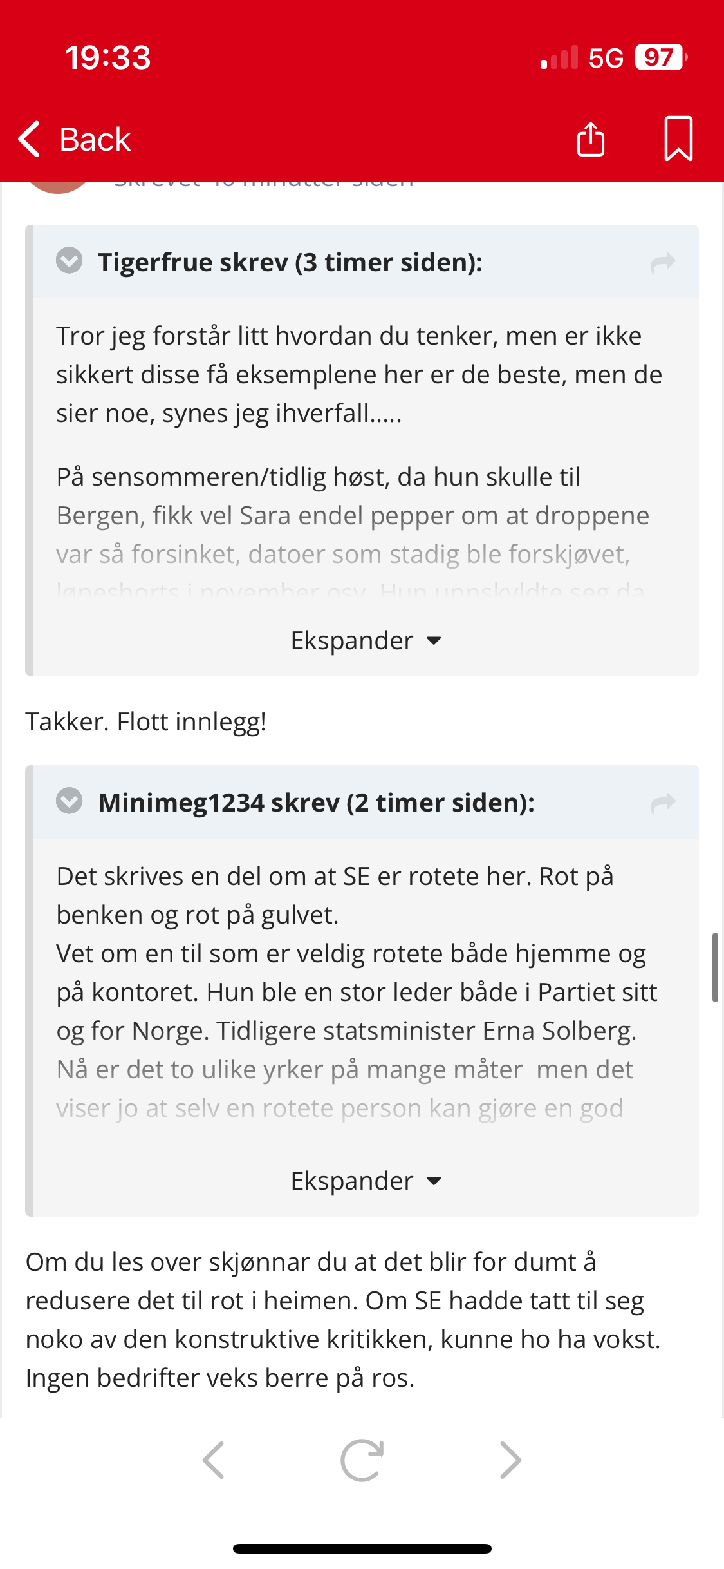This screenshot has height=1569, width=724.
Task: Collapse the Tigerfrue quote toggle
Action: tap(70, 261)
